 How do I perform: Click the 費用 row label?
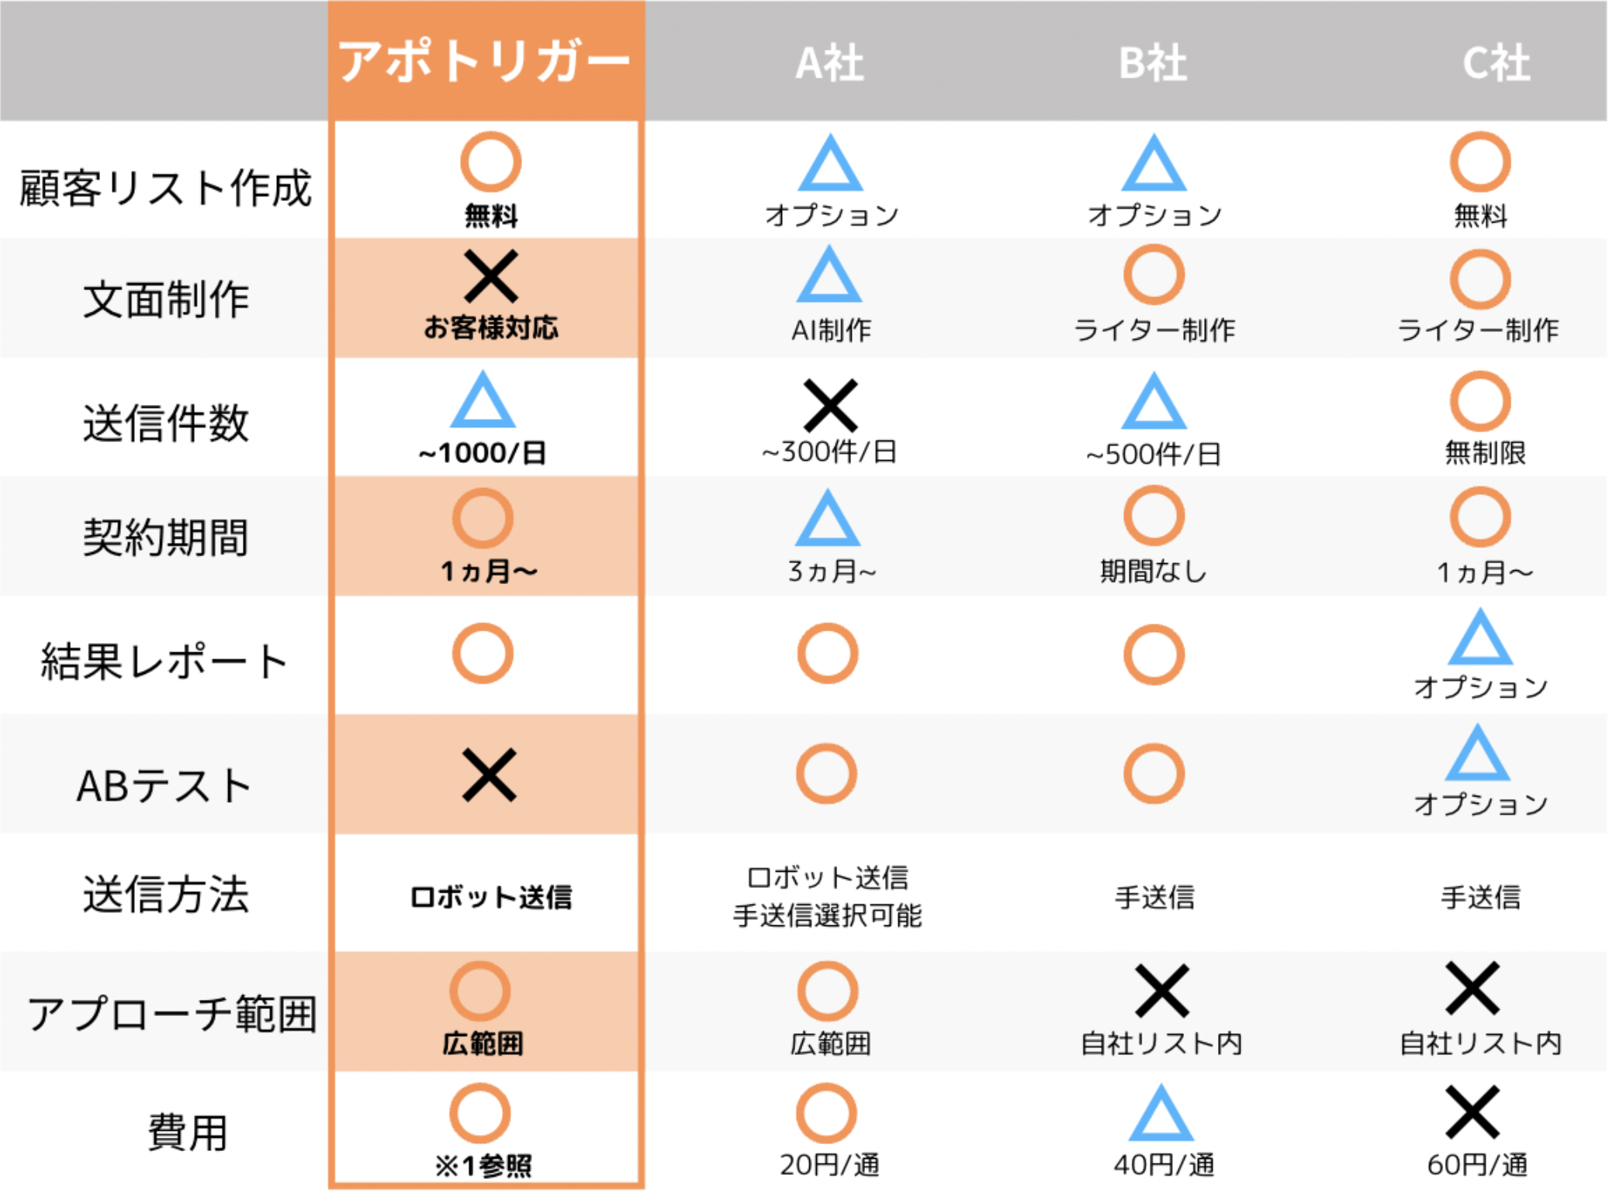pyautogui.click(x=187, y=1132)
